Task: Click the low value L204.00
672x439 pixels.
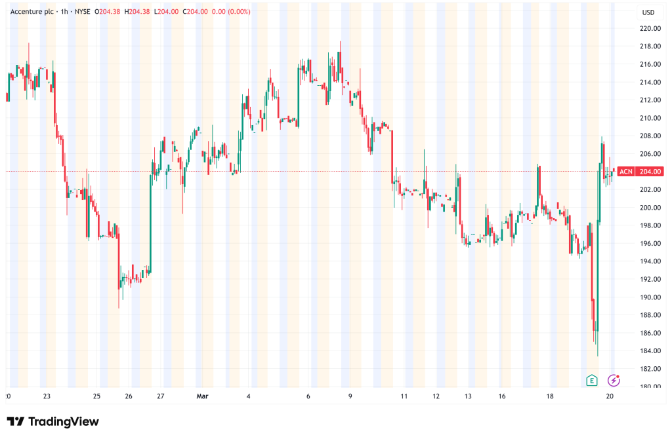Action: 167,11
